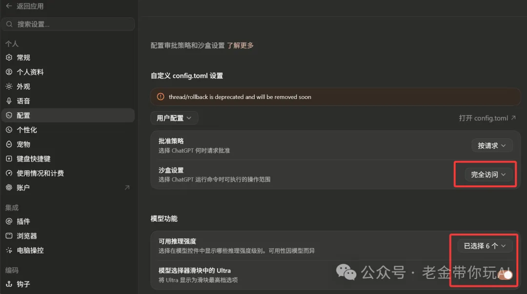
Task: Click the 使用情况和计费 gauge icon
Action: pyautogui.click(x=9, y=173)
